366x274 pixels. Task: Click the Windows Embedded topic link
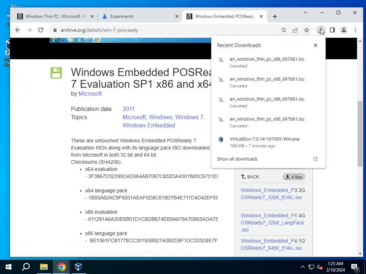pyautogui.click(x=149, y=125)
